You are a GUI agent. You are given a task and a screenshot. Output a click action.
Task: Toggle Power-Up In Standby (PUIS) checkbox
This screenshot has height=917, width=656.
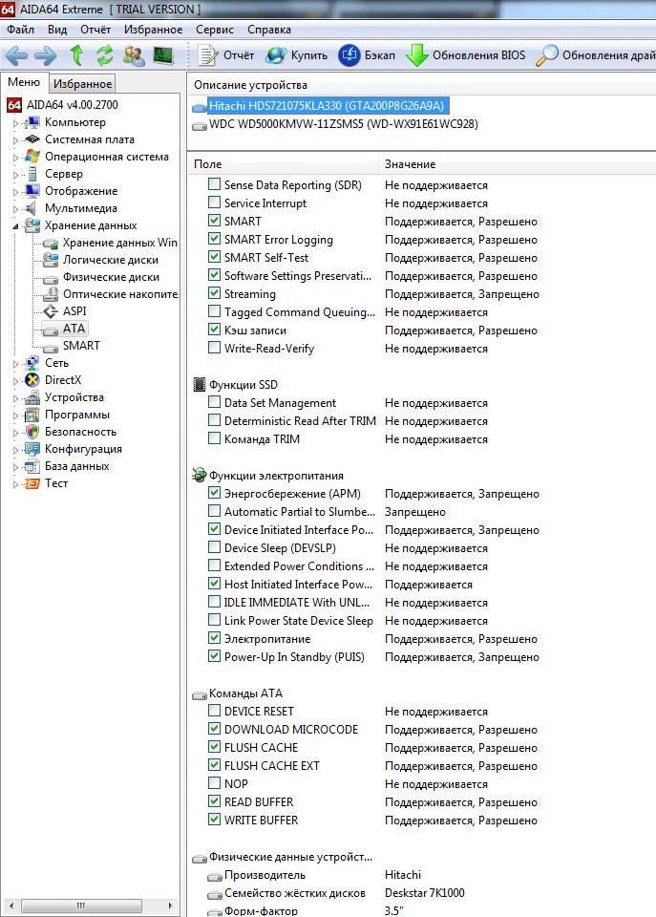(215, 655)
